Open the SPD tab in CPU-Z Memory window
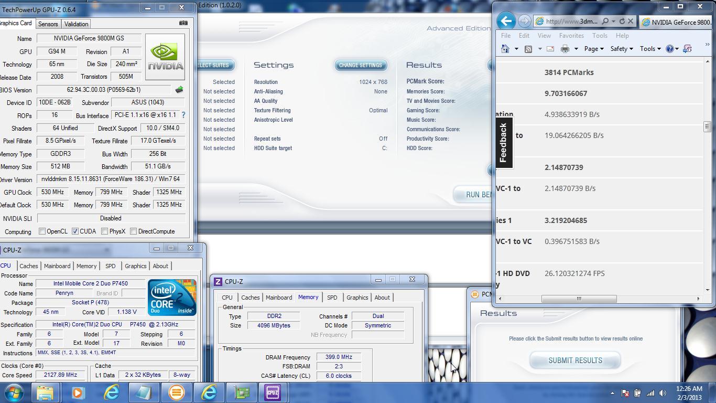This screenshot has height=403, width=716. 332,298
